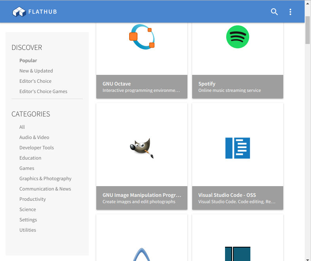Click 'Interactive programming environme…' description

141,90
